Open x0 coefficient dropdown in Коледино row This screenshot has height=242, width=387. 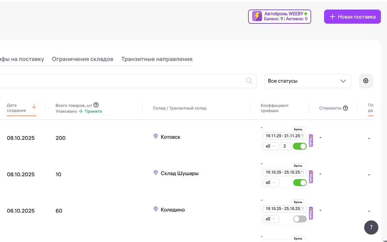point(271,219)
